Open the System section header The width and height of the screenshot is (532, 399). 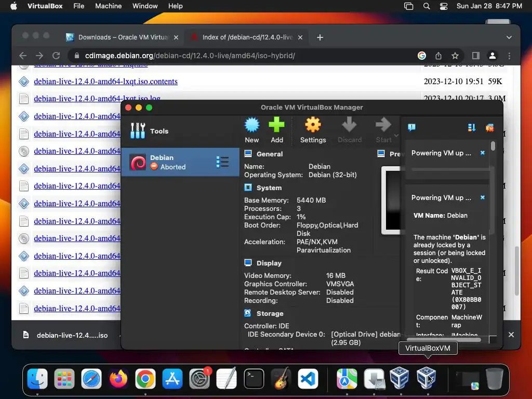tap(269, 188)
